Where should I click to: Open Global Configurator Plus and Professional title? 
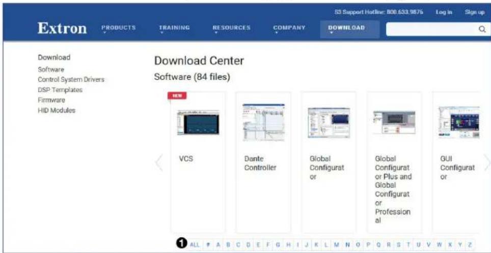pyautogui.click(x=393, y=189)
